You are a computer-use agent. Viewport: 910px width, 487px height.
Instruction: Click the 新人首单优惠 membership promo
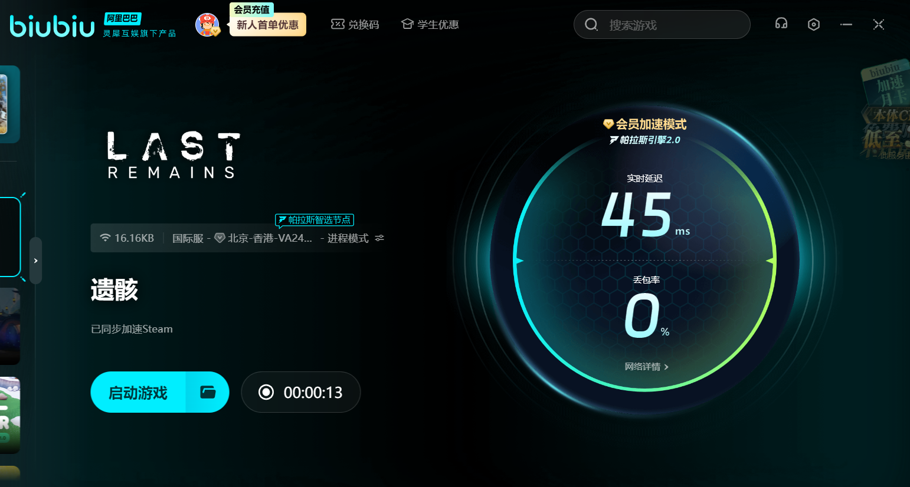(267, 25)
